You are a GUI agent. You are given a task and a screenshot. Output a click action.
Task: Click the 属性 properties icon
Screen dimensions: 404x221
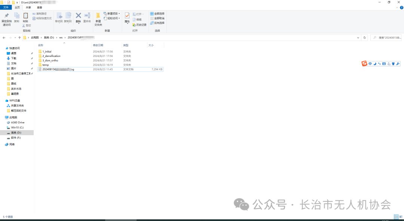coord(127,15)
